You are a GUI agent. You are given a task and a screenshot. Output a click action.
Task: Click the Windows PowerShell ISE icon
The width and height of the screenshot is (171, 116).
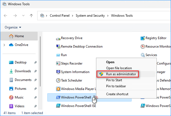[x=58, y=106]
